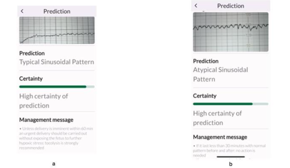Open the CTG trace image above Atypical Sinusoidal Pattern
290x168 pixels.
pos(231,32)
